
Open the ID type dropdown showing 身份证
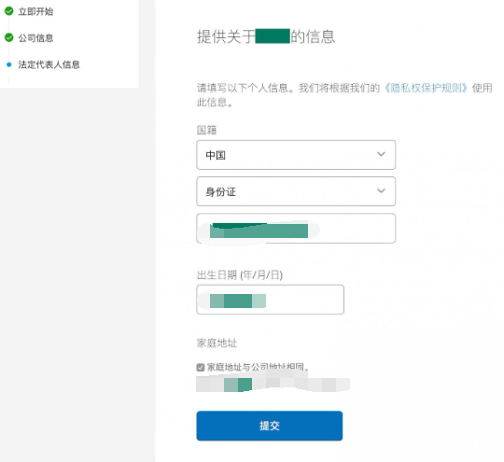click(296, 191)
